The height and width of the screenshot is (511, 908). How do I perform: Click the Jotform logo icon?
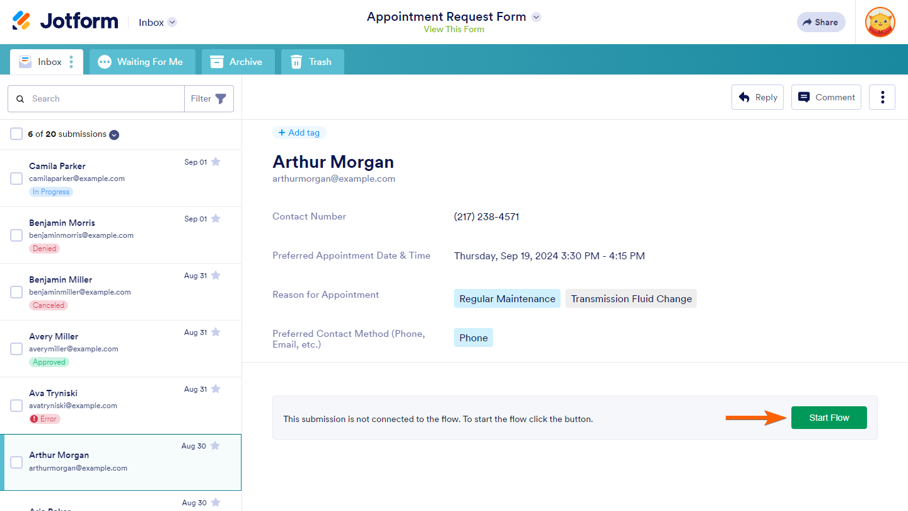[x=21, y=21]
